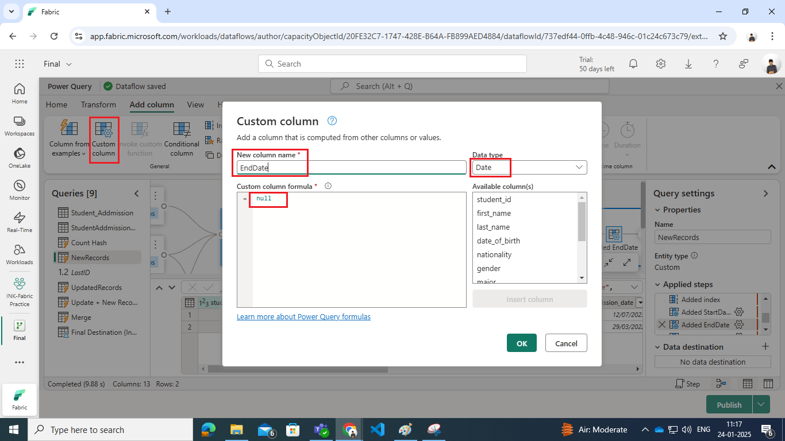The image size is (785, 441).
Task: Click the Custom column help question icon
Action: [332, 121]
